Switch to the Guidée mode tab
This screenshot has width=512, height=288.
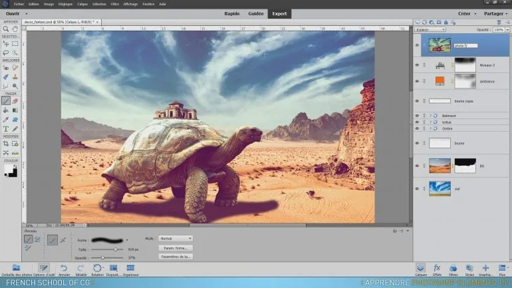pos(256,14)
